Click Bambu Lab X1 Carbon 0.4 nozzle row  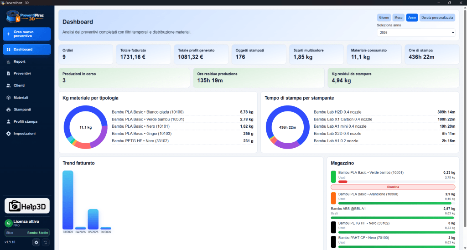tap(384, 119)
